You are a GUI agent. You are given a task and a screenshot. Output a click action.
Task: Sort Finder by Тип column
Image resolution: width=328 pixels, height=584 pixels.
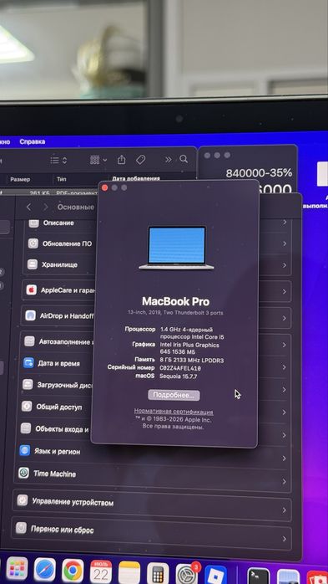pos(61,179)
